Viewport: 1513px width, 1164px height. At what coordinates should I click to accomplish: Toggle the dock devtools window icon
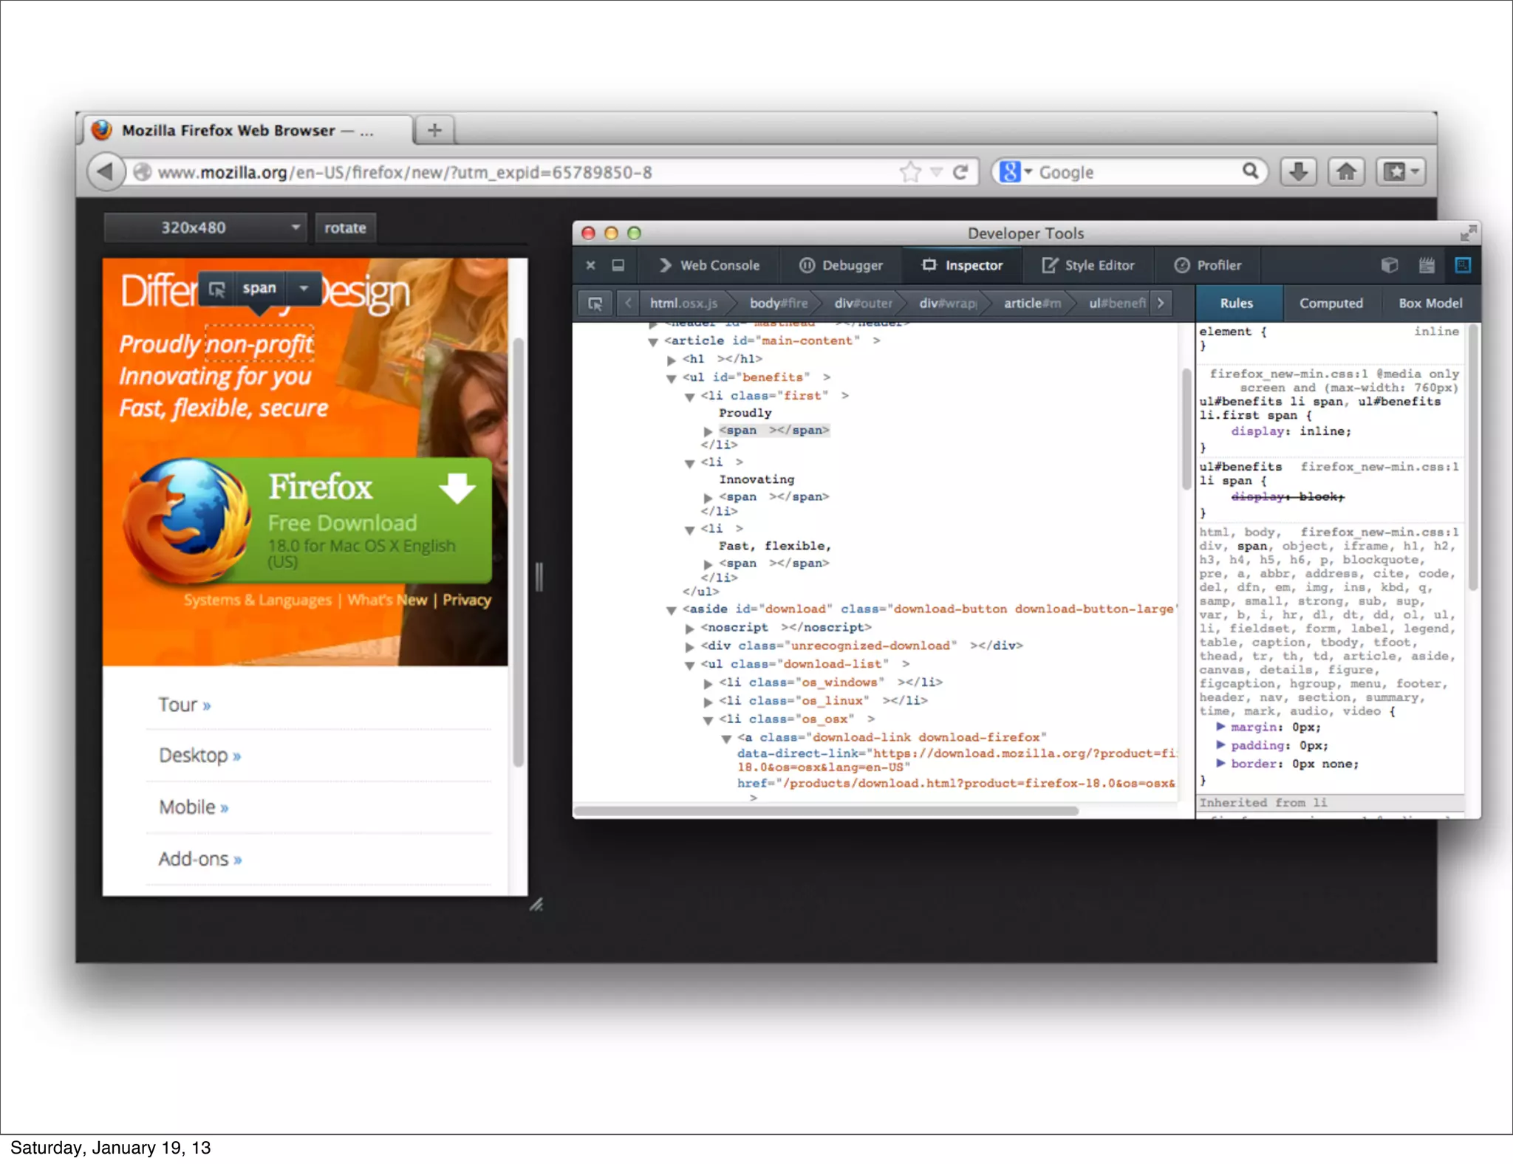pyautogui.click(x=618, y=265)
